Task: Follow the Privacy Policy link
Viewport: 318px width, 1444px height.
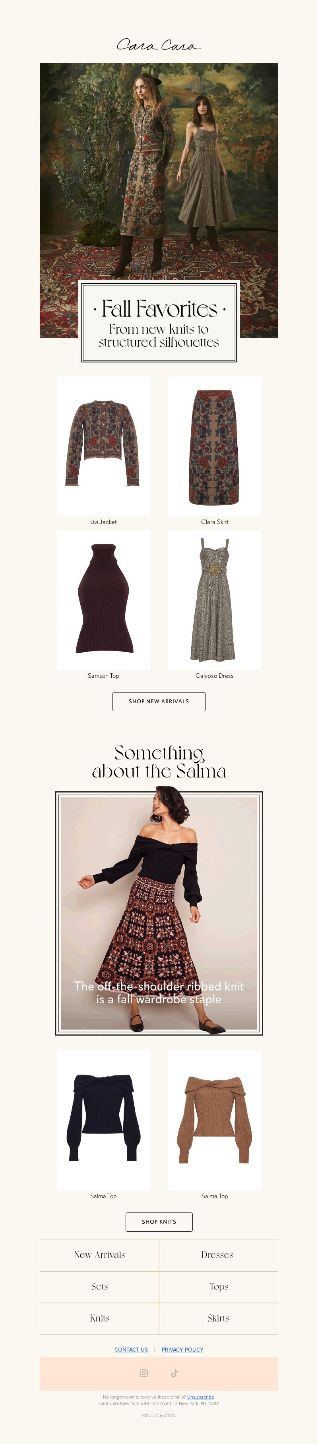Action: (x=182, y=1349)
